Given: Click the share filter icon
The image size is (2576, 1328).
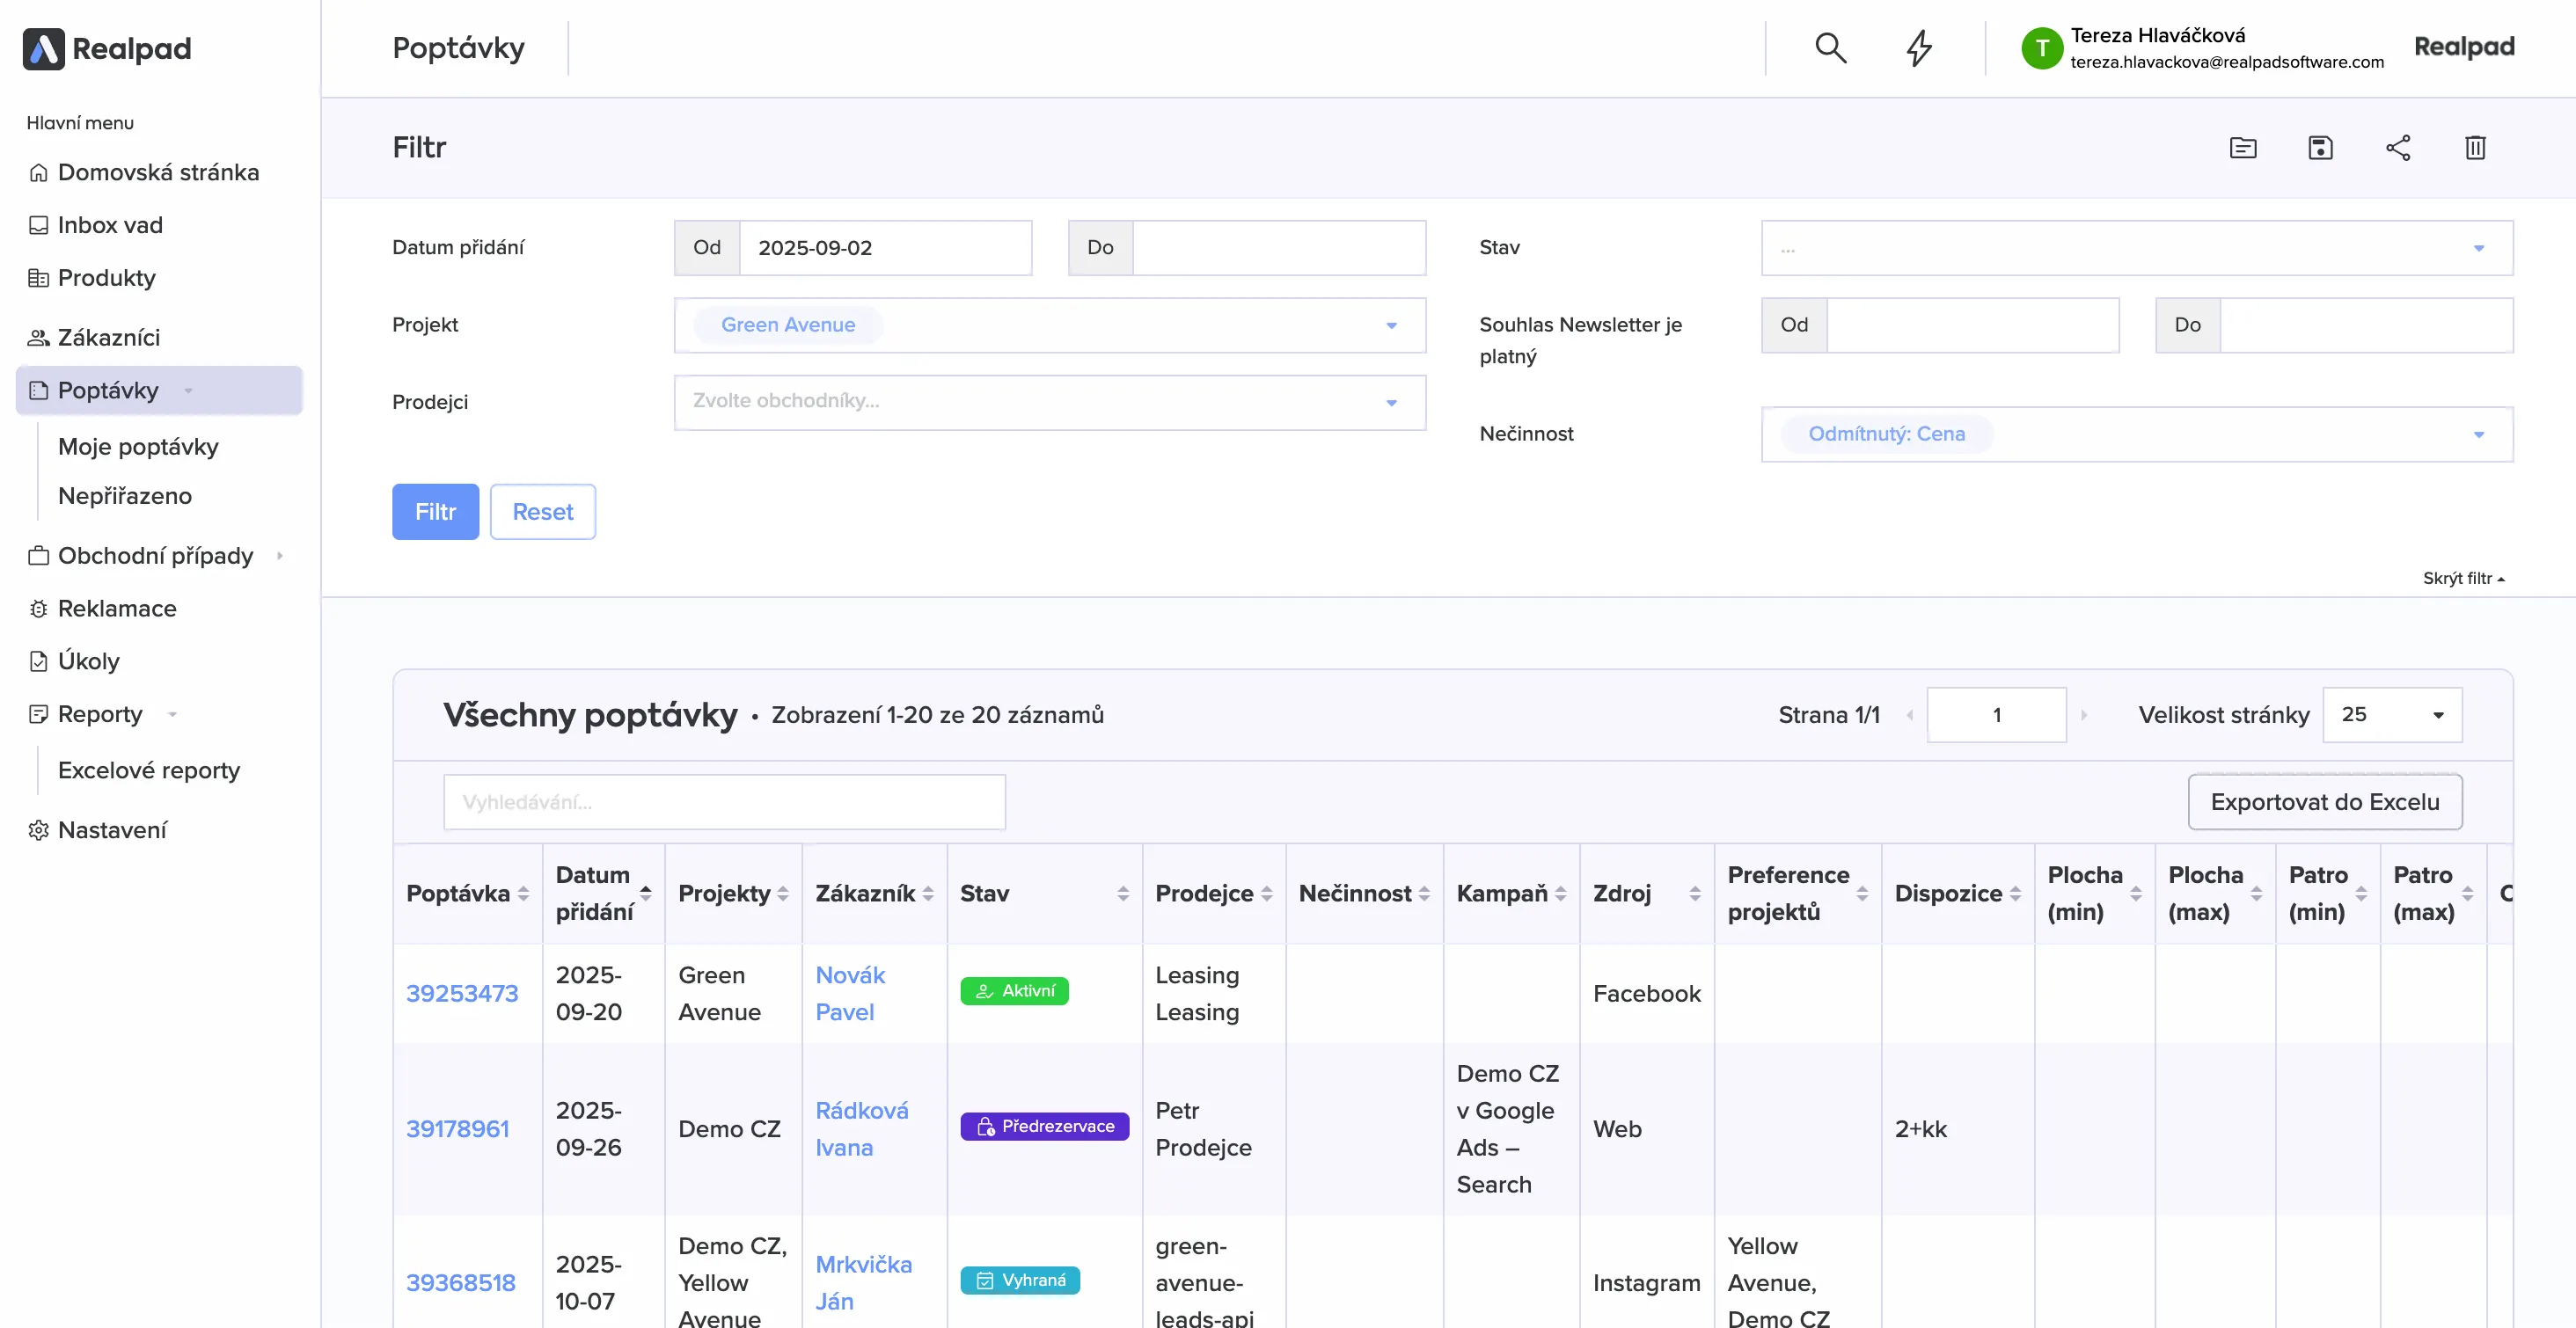Looking at the screenshot, I should click(x=2398, y=148).
